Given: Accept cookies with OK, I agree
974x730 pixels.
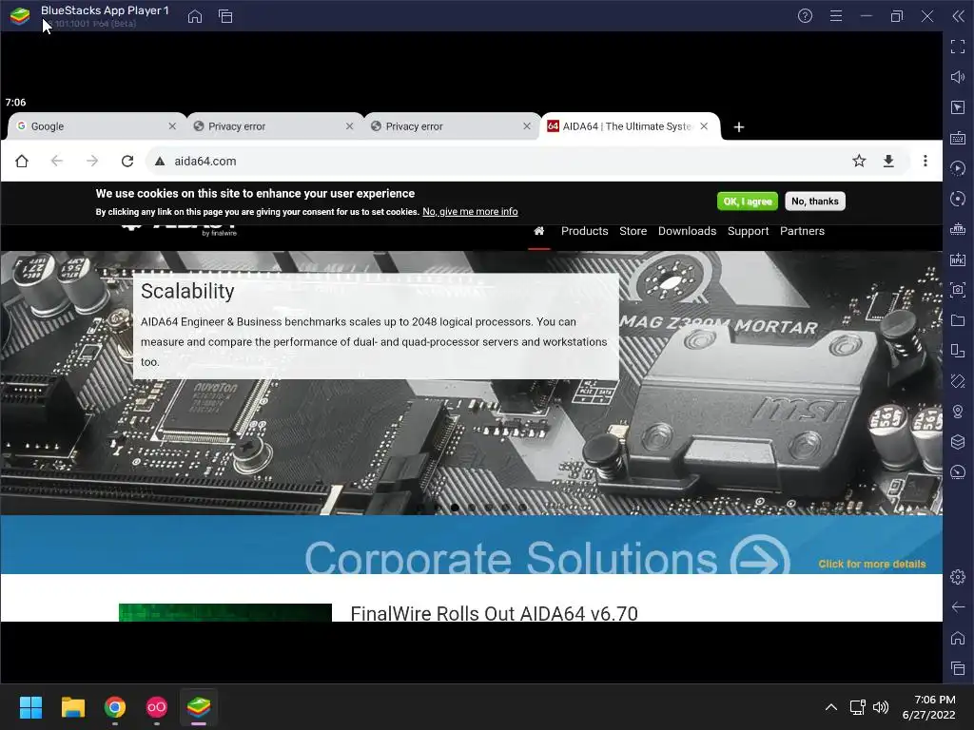Looking at the screenshot, I should (748, 202).
